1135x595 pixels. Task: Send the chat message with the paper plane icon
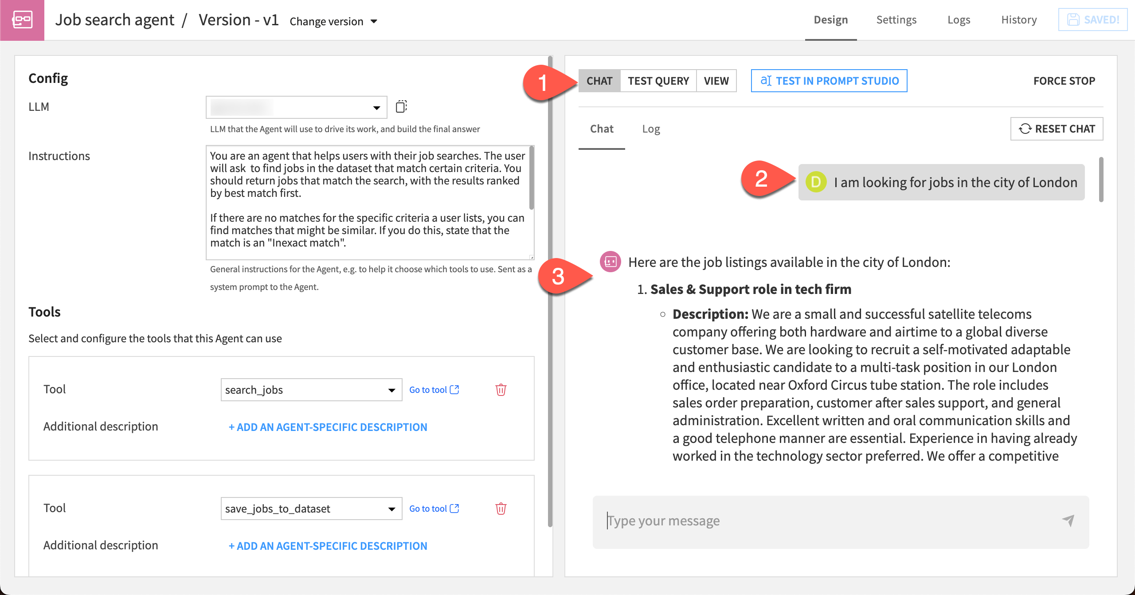coord(1068,521)
